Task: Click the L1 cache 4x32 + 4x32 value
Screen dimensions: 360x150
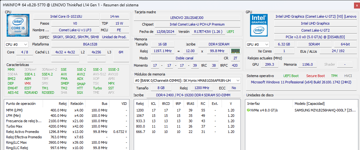Action: point(65,52)
